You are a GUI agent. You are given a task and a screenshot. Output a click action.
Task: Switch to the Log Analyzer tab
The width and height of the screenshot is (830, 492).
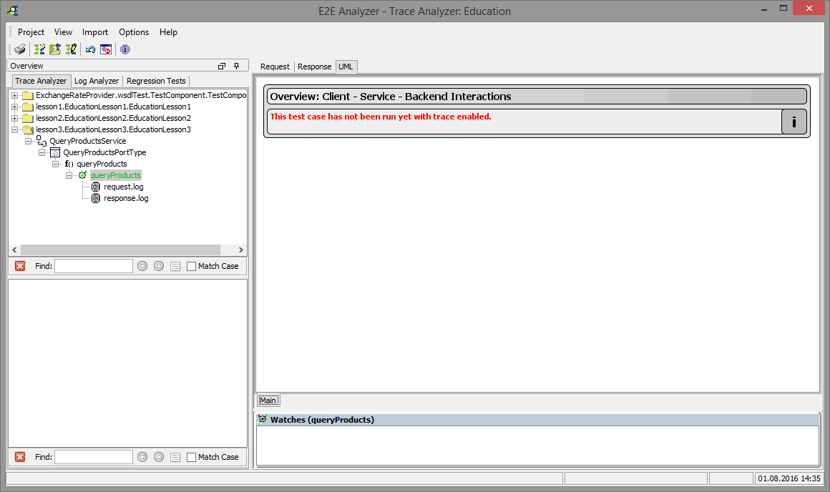96,80
